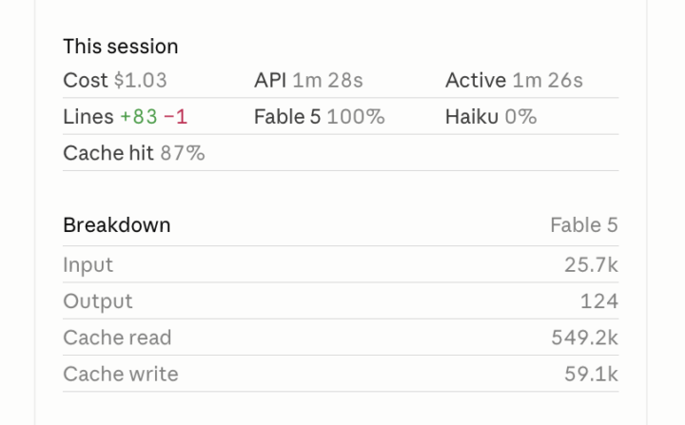Select the Cache read row label
Image resolution: width=685 pixels, height=425 pixels.
117,338
